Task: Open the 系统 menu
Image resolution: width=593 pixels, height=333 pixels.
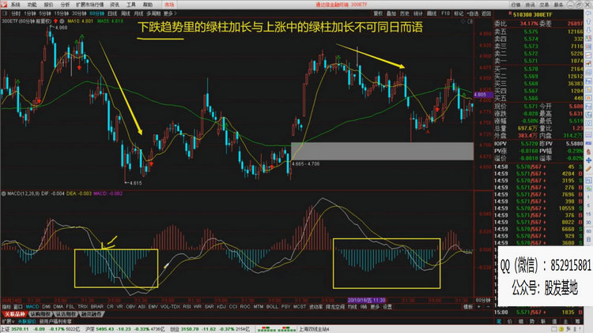Action: (x=16, y=4)
